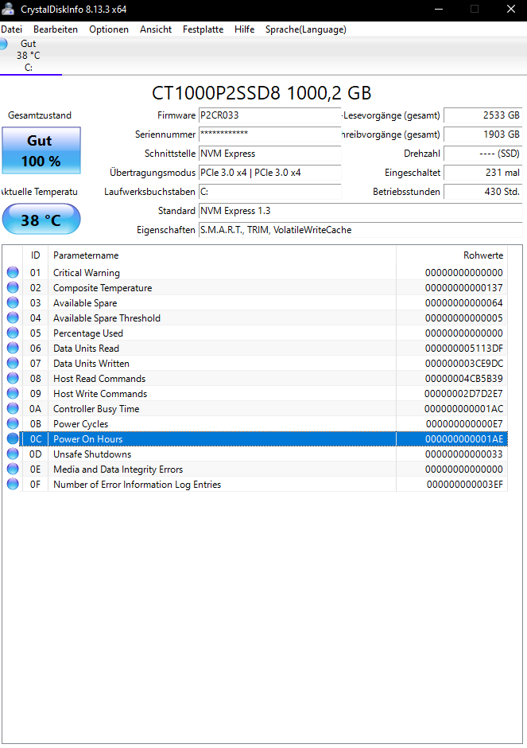
Task: Click the Eingeschaltet value 231 mal
Action: tap(482, 173)
